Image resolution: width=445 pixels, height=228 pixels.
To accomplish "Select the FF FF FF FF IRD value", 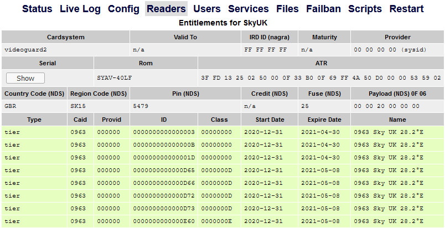I will pyautogui.click(x=266, y=50).
